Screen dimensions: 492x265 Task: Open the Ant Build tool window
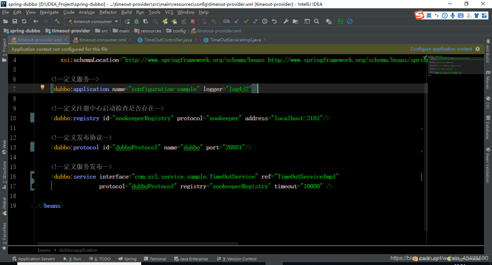point(488,50)
